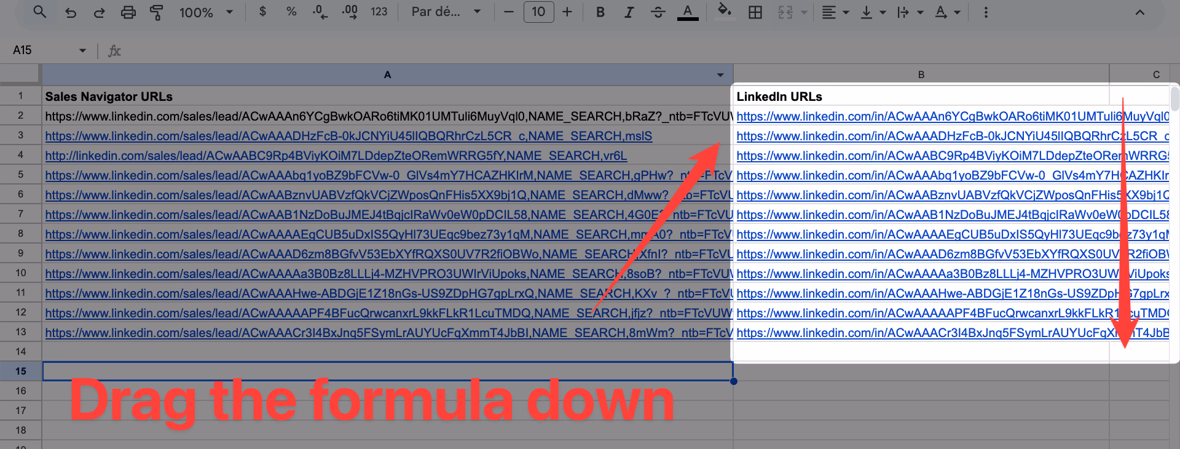Toggle bold formatting

(600, 12)
